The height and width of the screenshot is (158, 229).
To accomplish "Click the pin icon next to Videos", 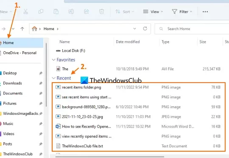I will [x=41, y=134].
